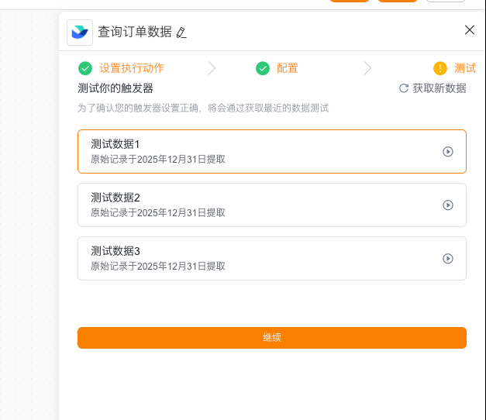
Task: Click the blue bird app logo icon
Action: (x=80, y=32)
